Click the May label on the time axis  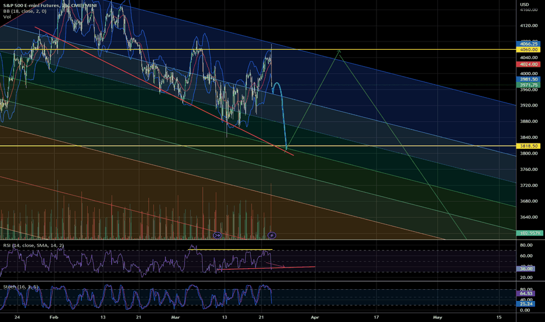coord(437,317)
